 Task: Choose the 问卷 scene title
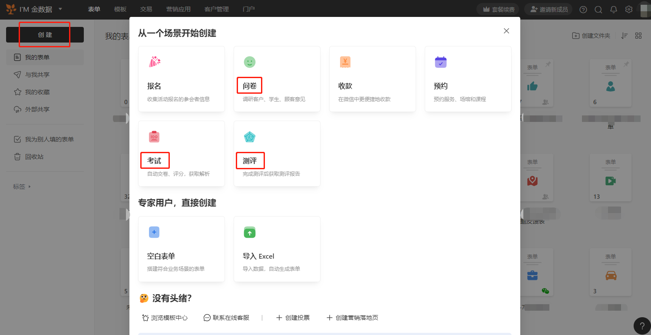click(x=250, y=86)
